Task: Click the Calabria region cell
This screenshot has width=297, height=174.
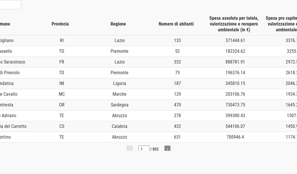Action: click(x=120, y=126)
